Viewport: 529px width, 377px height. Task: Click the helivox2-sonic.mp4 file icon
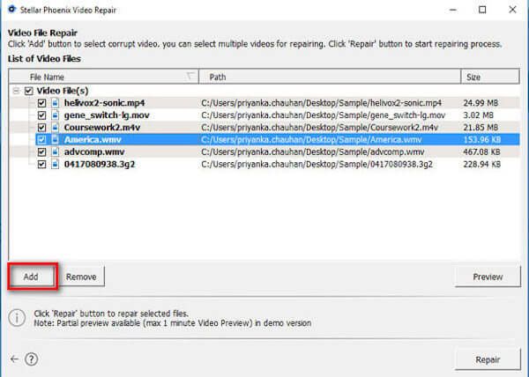point(56,103)
